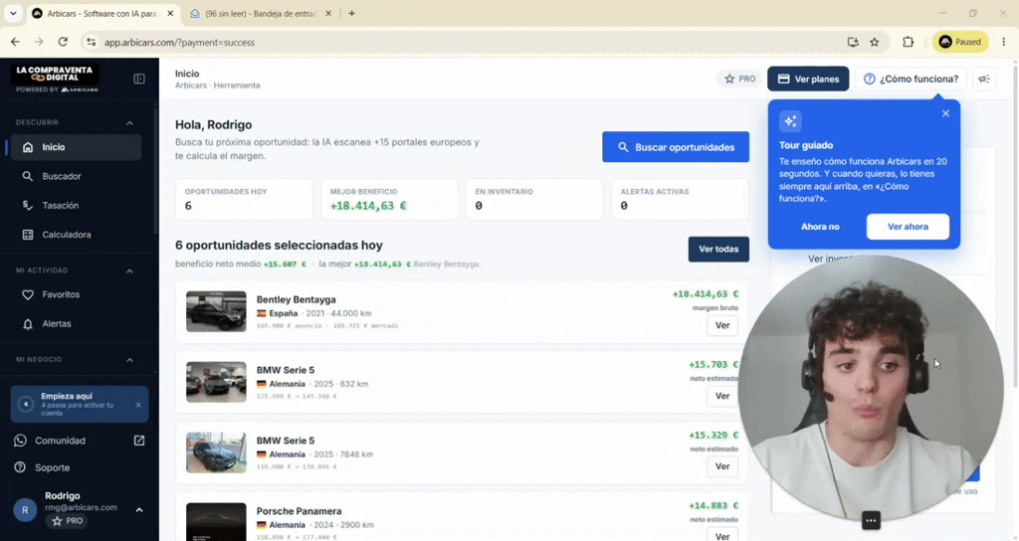
Task: Collapse the Mi Actividad sidebar section
Action: point(129,270)
